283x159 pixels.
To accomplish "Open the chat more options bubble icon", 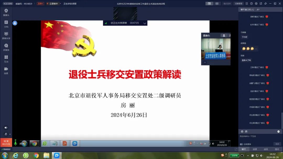I will pyautogui.click(x=278, y=132).
